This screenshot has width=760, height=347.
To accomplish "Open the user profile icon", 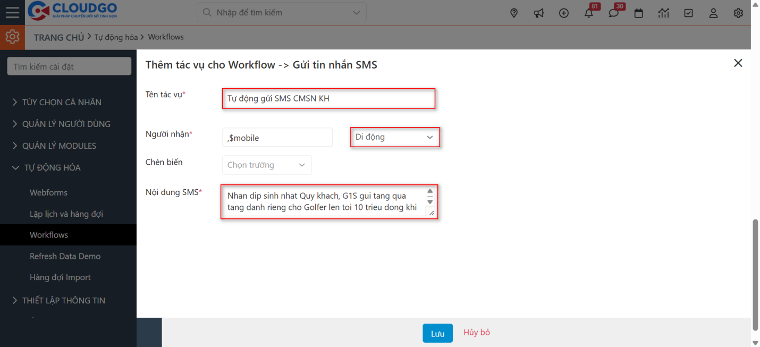I will coord(713,13).
